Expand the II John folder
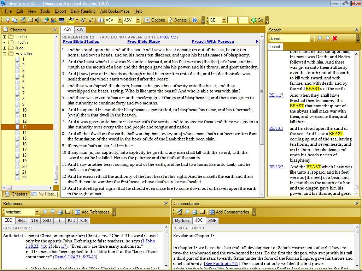 [4, 37]
